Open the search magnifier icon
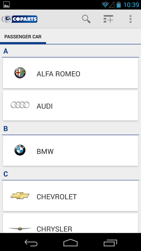 click(x=86, y=19)
